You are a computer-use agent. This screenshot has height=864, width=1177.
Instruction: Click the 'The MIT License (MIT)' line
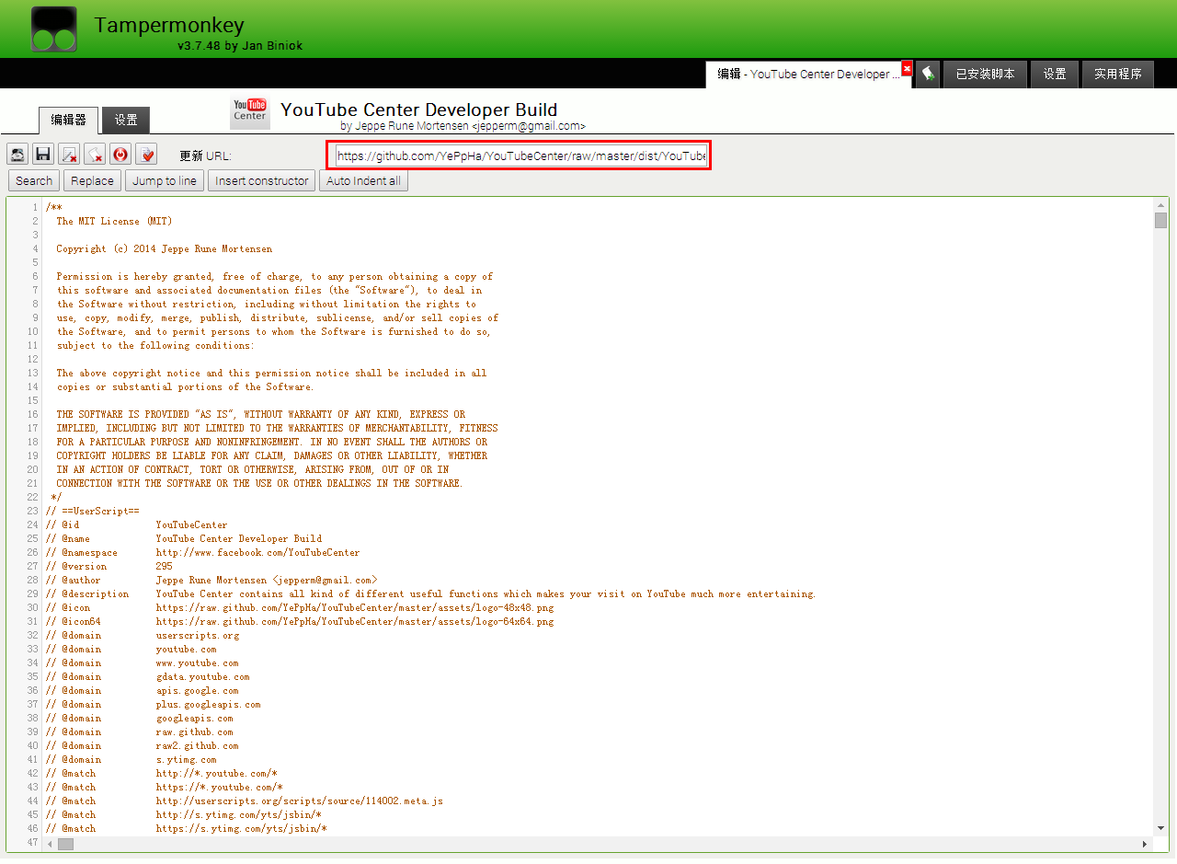pyautogui.click(x=114, y=221)
